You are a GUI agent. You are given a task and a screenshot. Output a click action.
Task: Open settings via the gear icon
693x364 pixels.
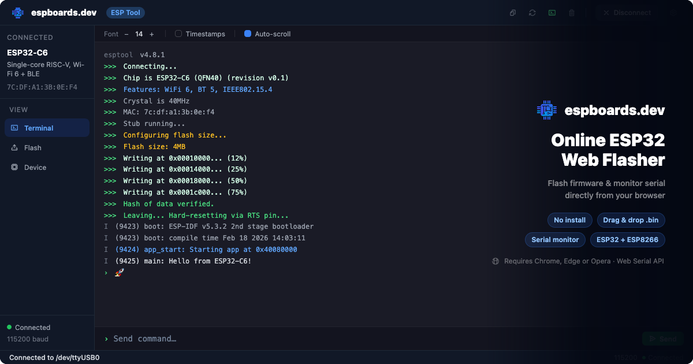(673, 13)
